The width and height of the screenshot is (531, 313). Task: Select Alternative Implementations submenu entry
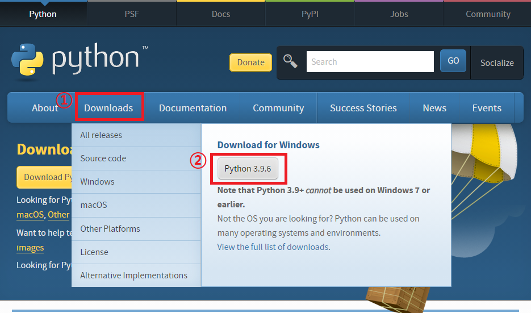point(136,276)
